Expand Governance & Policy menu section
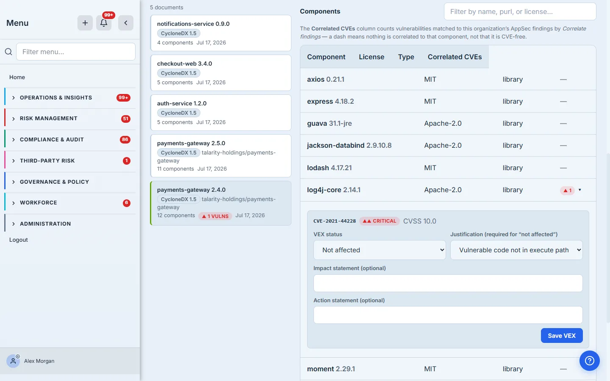The height and width of the screenshot is (381, 610). tap(70, 182)
